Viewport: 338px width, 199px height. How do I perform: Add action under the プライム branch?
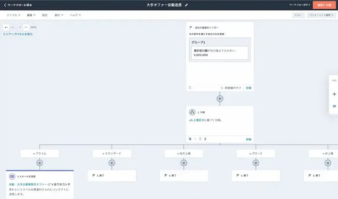[40, 163]
